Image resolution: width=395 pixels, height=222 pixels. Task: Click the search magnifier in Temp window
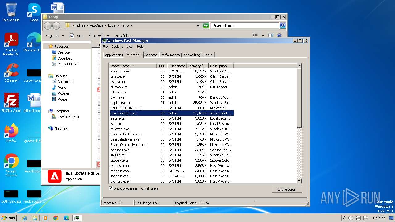(283, 26)
